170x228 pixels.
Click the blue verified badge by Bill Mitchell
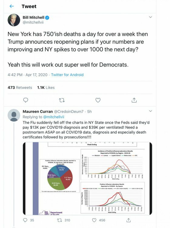[47, 18]
